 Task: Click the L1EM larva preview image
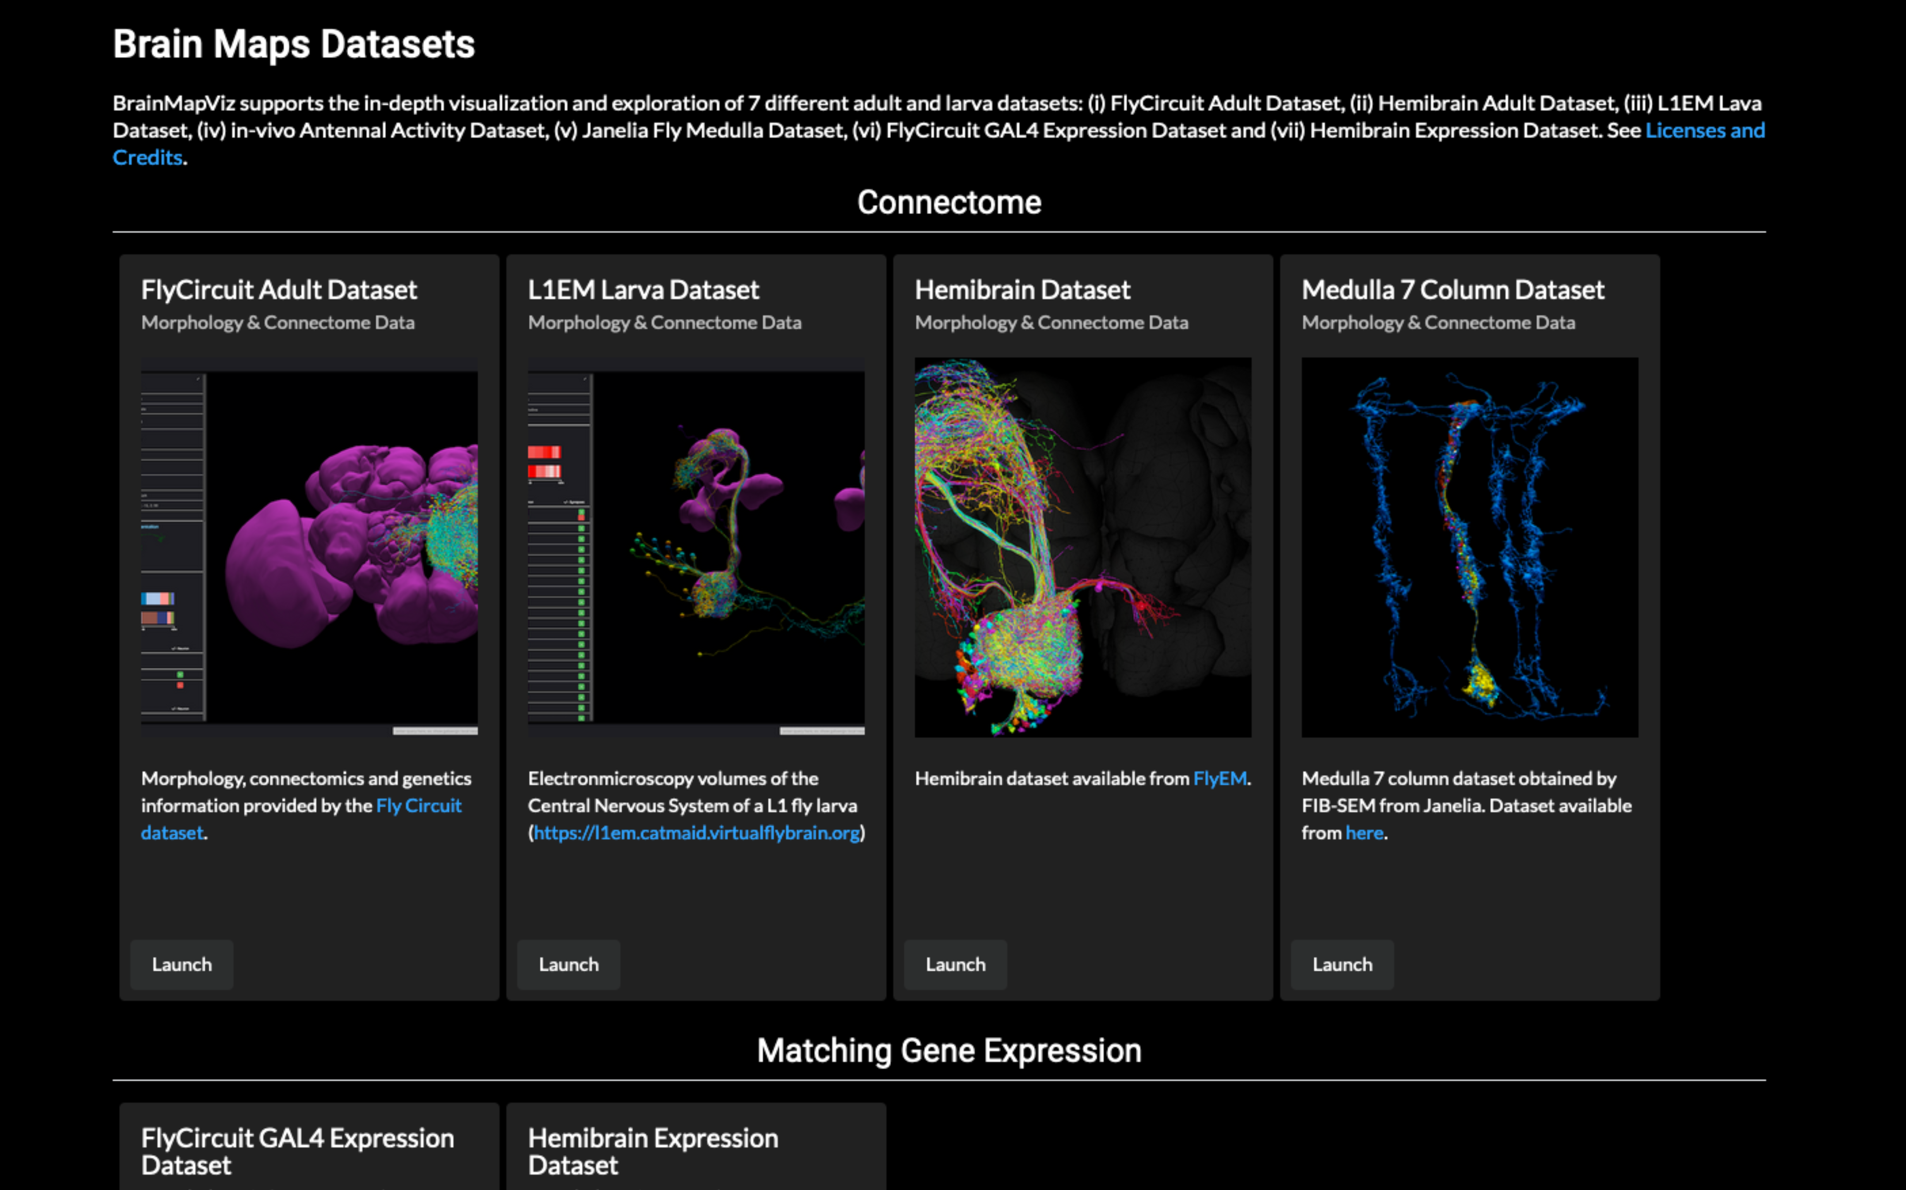[x=696, y=547]
